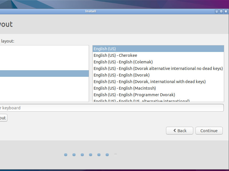Select English (Programmer Dvorak) variant
The height and width of the screenshot is (171, 229).
click(x=158, y=95)
